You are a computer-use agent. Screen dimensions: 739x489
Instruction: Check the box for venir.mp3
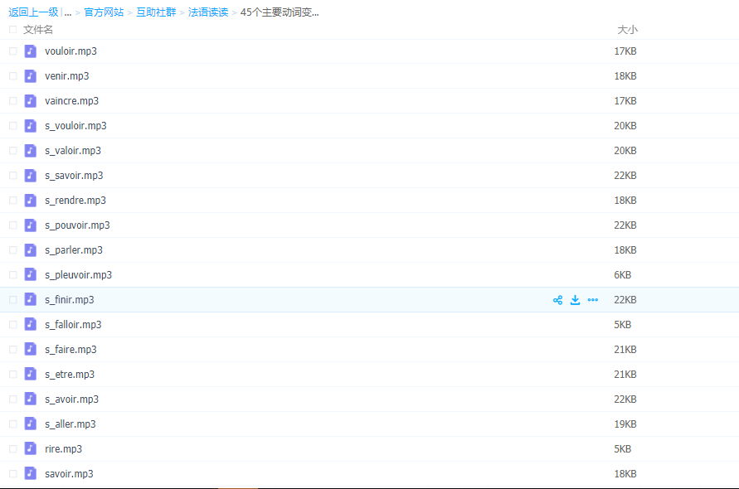[12, 76]
